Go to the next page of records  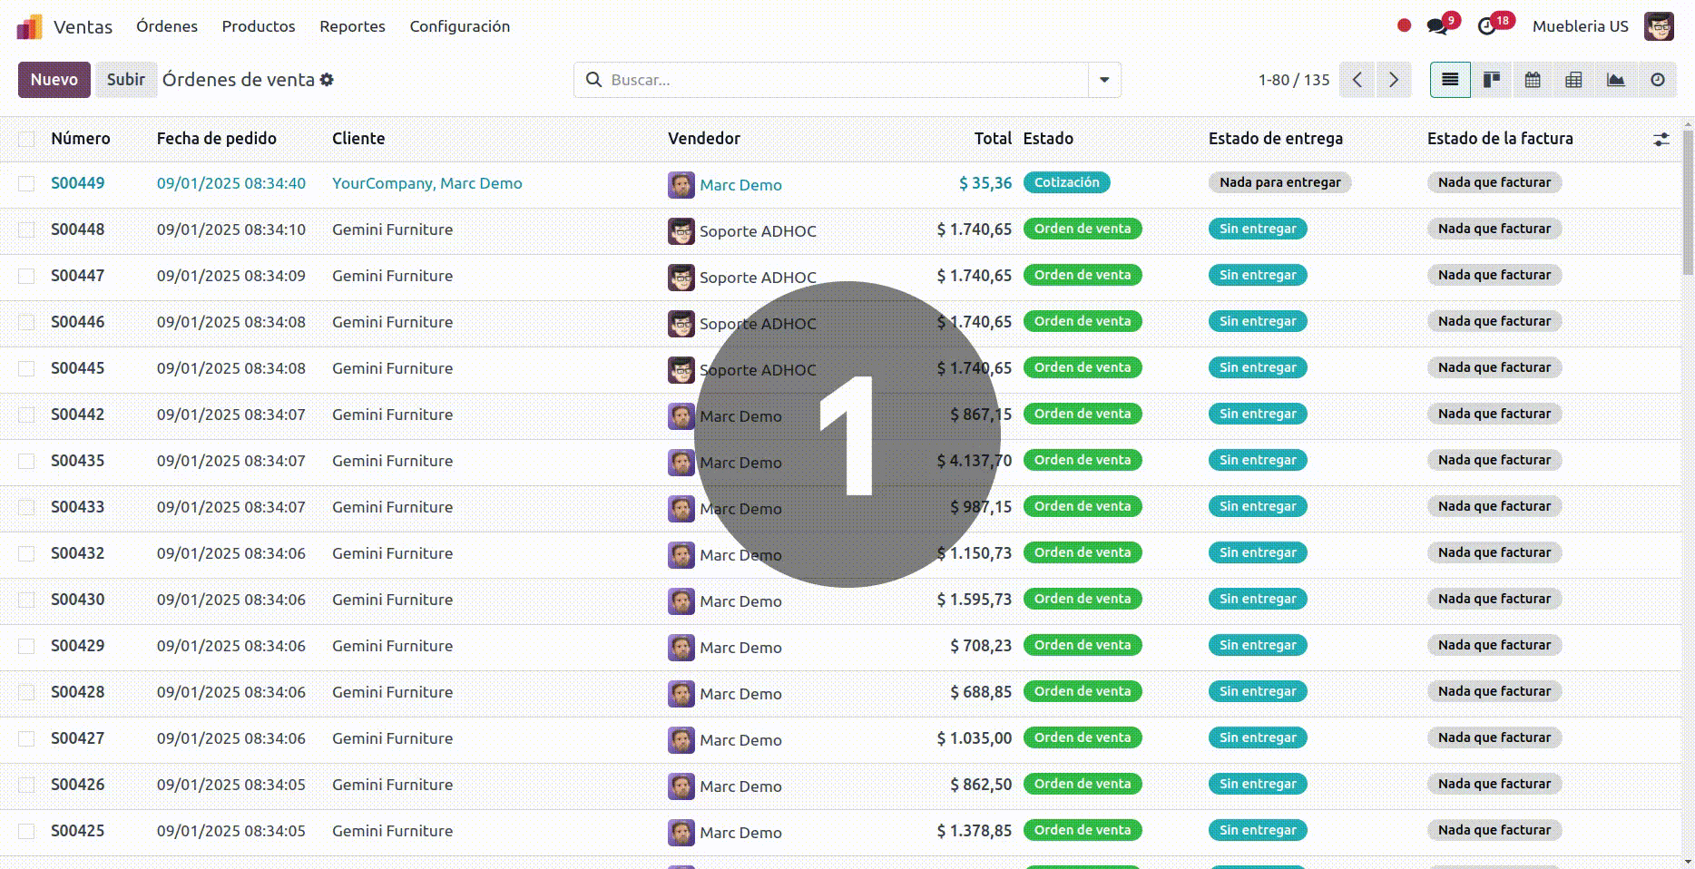(x=1394, y=80)
